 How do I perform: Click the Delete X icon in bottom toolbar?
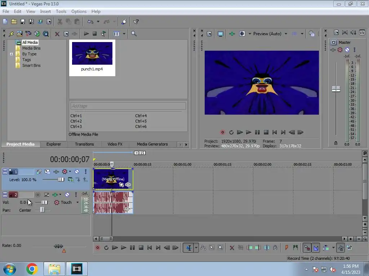click(x=232, y=248)
